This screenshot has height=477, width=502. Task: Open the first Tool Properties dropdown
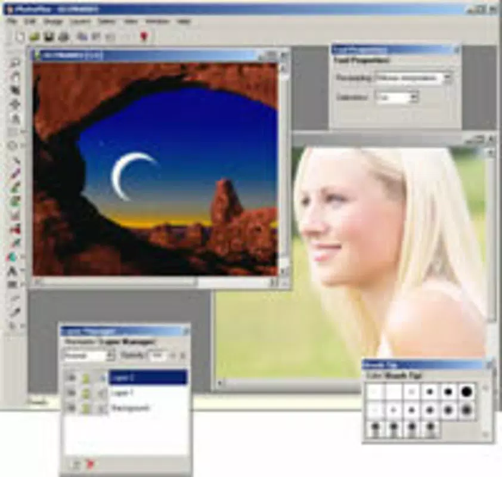click(x=413, y=78)
